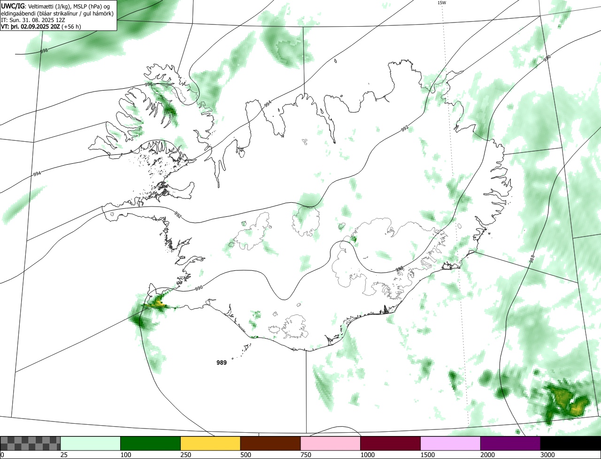
Task: Select the pink 750–1000 legend swatch
Action: click(x=331, y=444)
